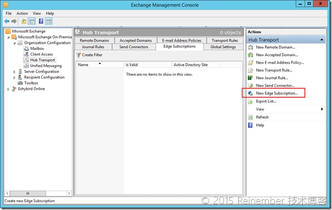The height and width of the screenshot is (210, 332).
Task: Select Hub Transport in the tree
Action: [x=43, y=60]
